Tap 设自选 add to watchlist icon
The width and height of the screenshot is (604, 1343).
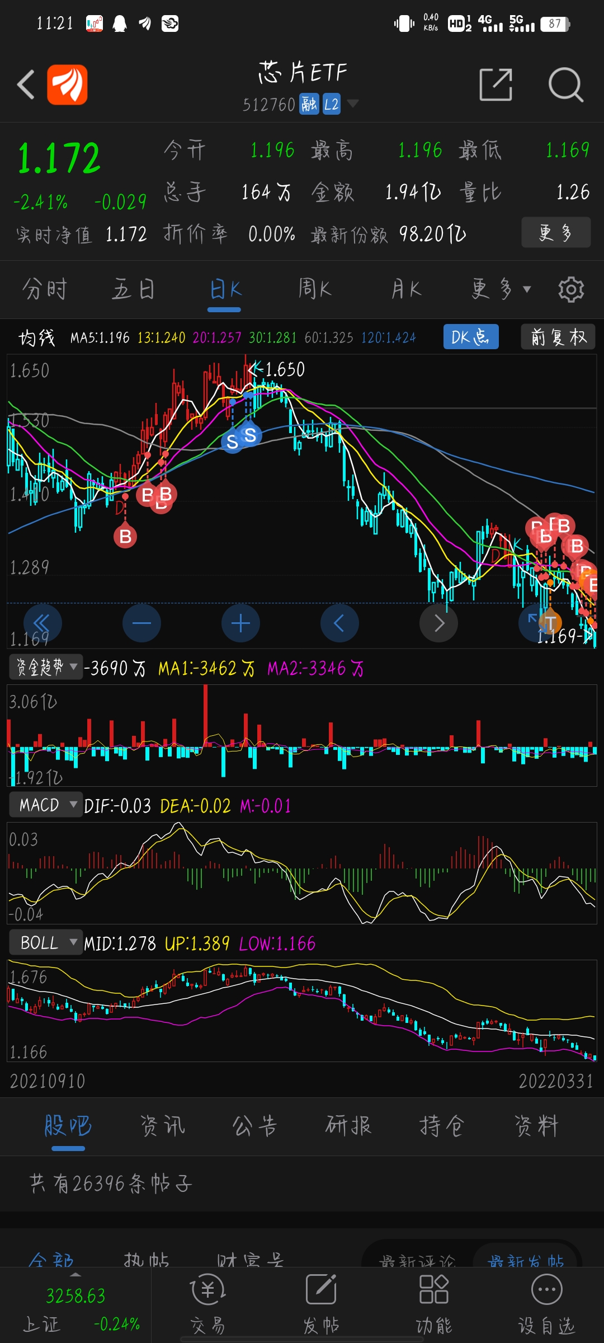[x=546, y=1304]
